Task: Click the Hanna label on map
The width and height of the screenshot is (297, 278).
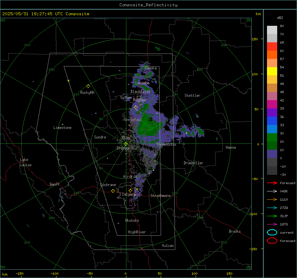Action: 231,147
